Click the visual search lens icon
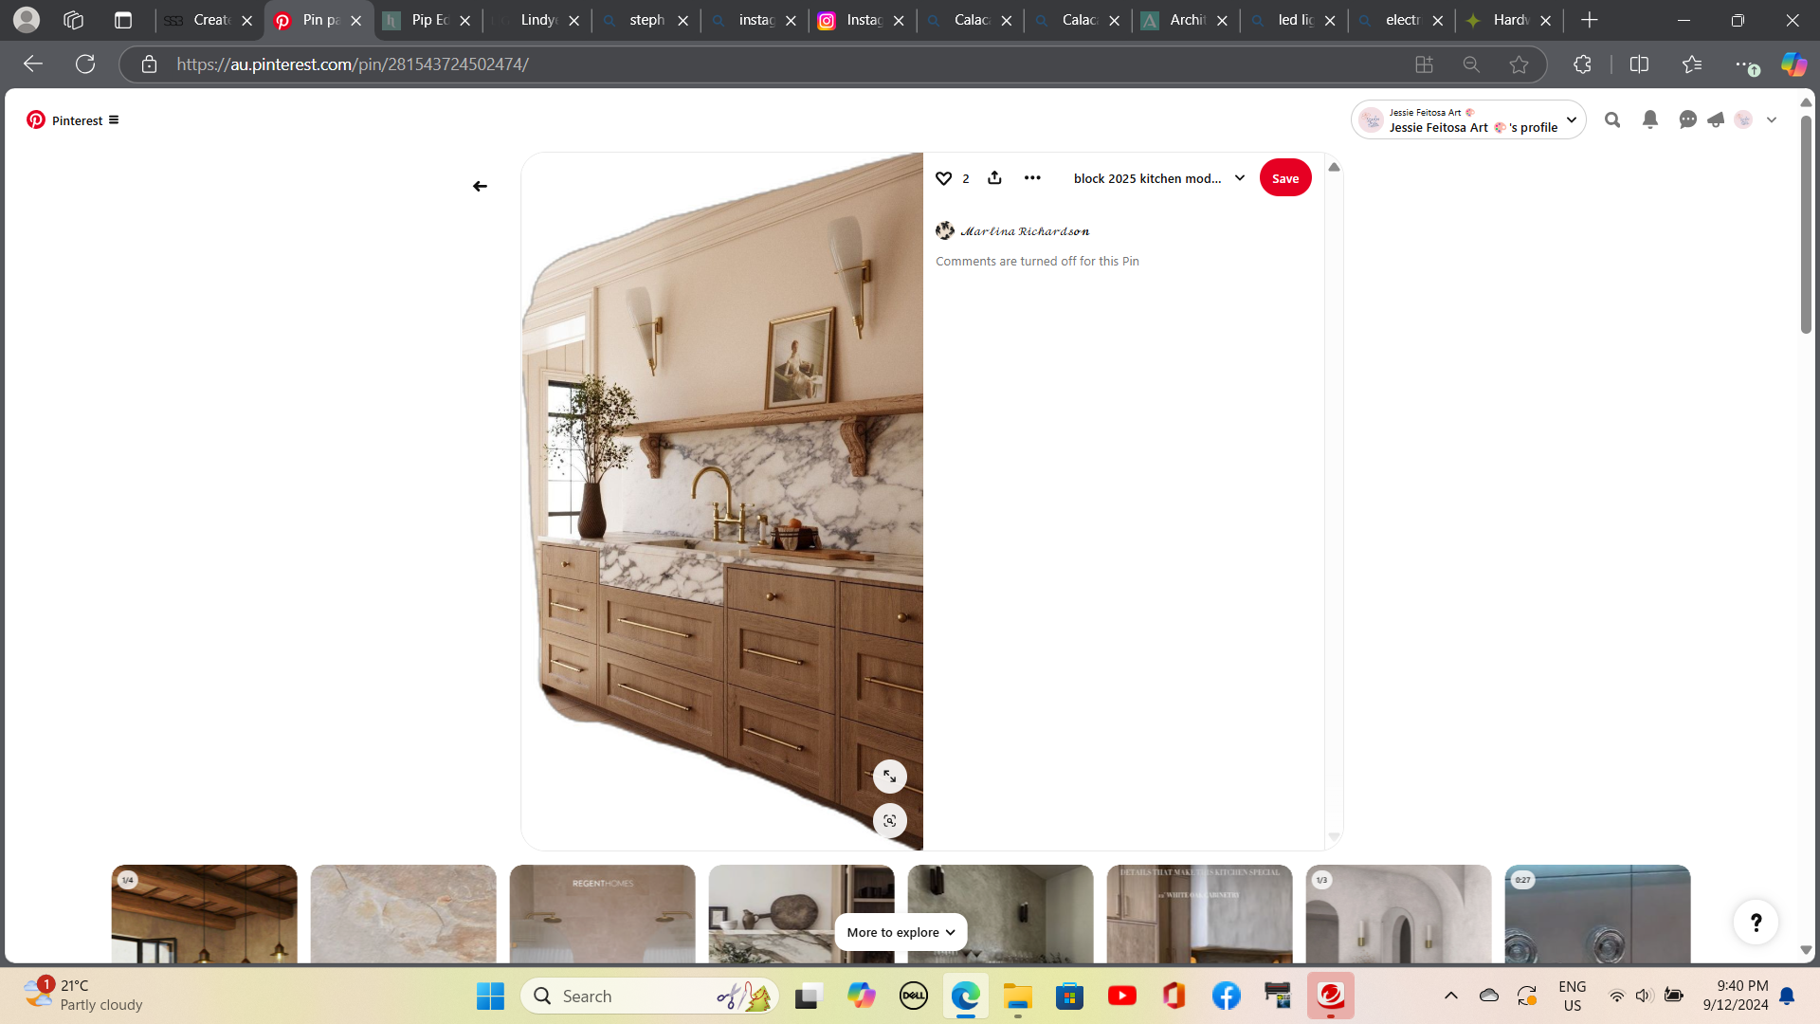The height and width of the screenshot is (1024, 1820). pyautogui.click(x=889, y=820)
